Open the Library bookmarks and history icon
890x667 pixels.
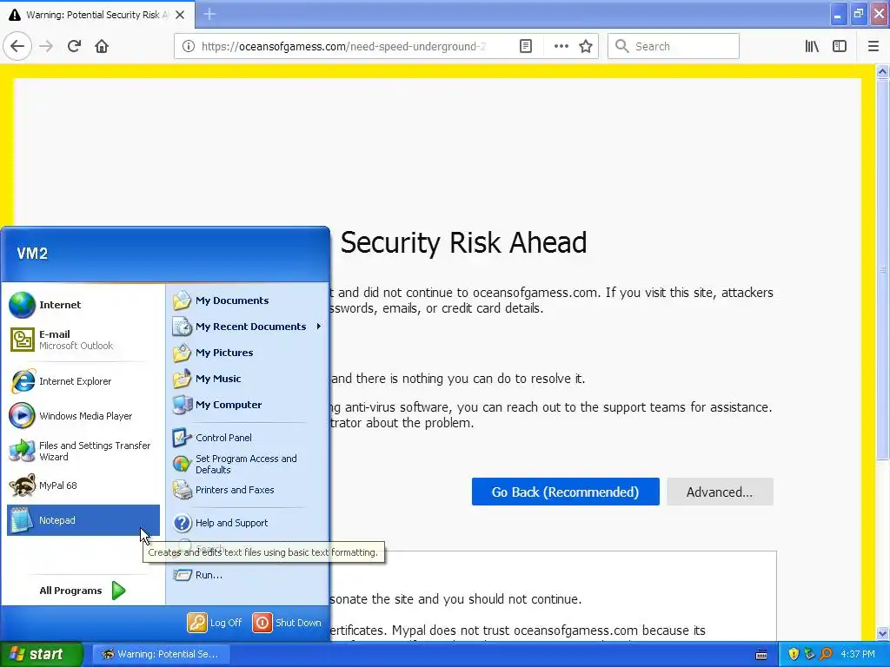coord(812,46)
